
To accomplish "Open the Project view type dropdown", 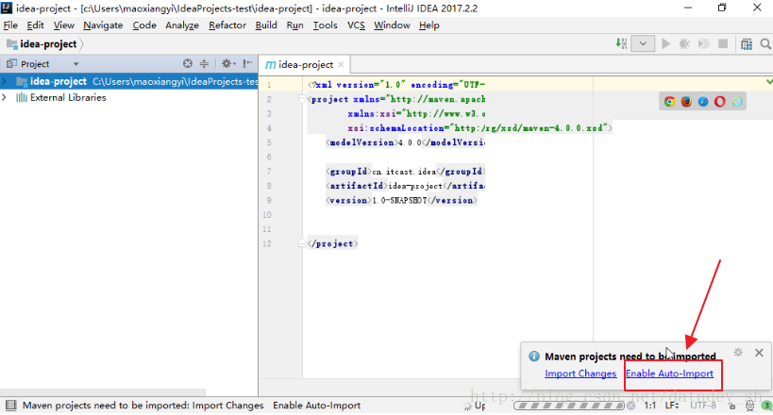I will 76,64.
